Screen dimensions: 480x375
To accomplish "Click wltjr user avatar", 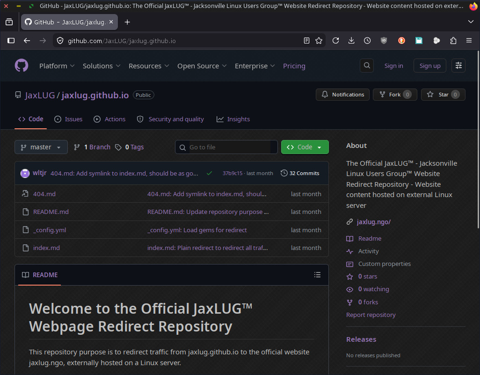I will pyautogui.click(x=25, y=173).
